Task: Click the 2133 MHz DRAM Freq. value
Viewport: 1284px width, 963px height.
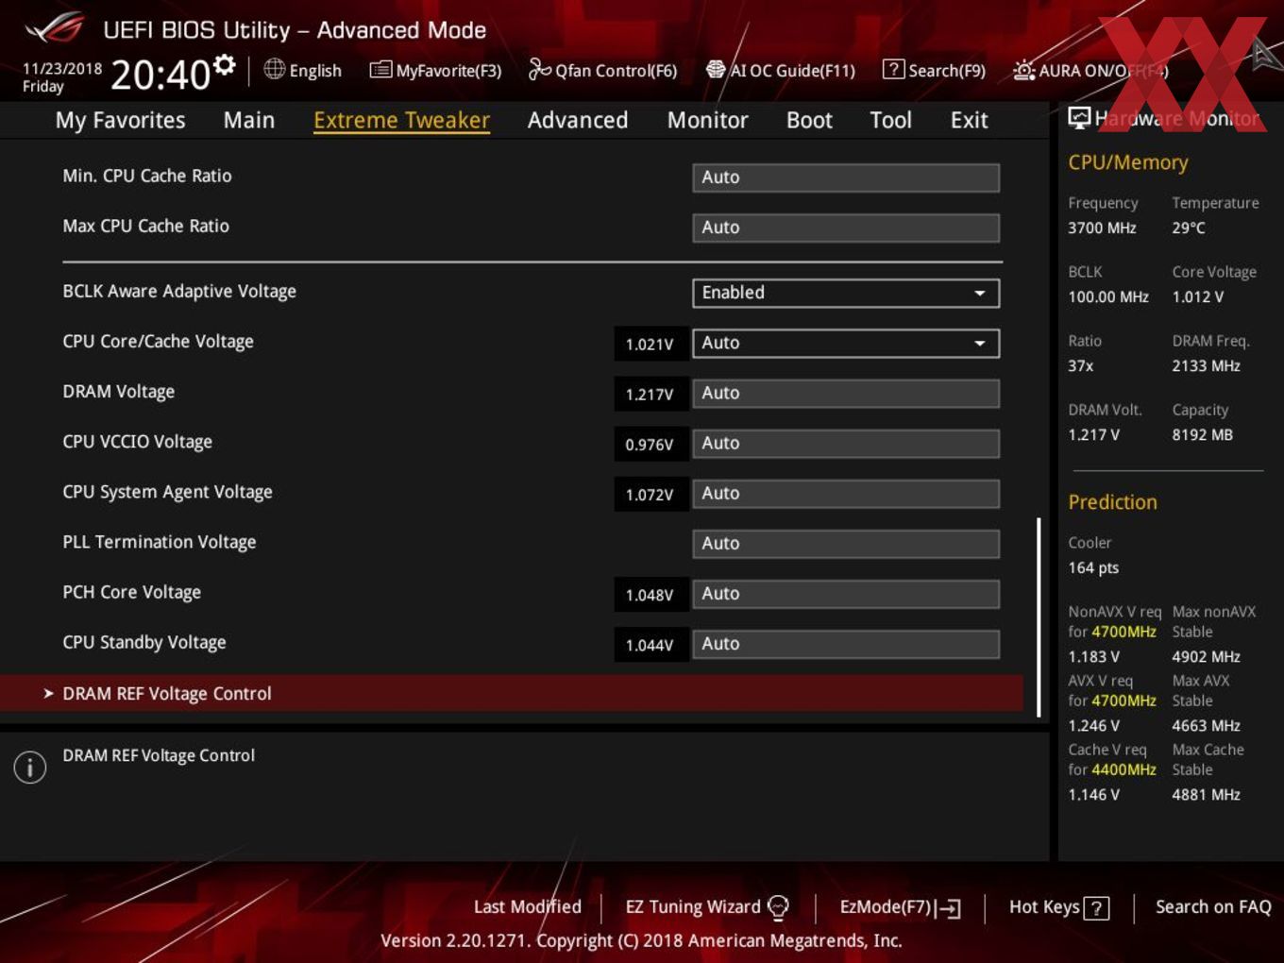Action: 1207,365
